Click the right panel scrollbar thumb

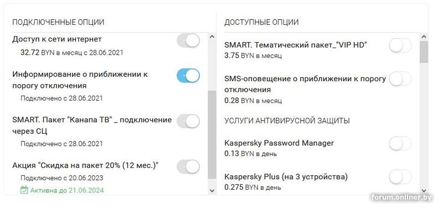point(424,52)
